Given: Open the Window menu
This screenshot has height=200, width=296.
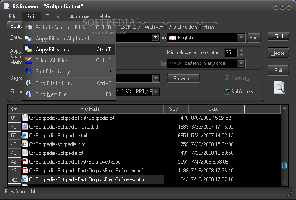Looking at the screenshot, I should pyautogui.click(x=79, y=16).
